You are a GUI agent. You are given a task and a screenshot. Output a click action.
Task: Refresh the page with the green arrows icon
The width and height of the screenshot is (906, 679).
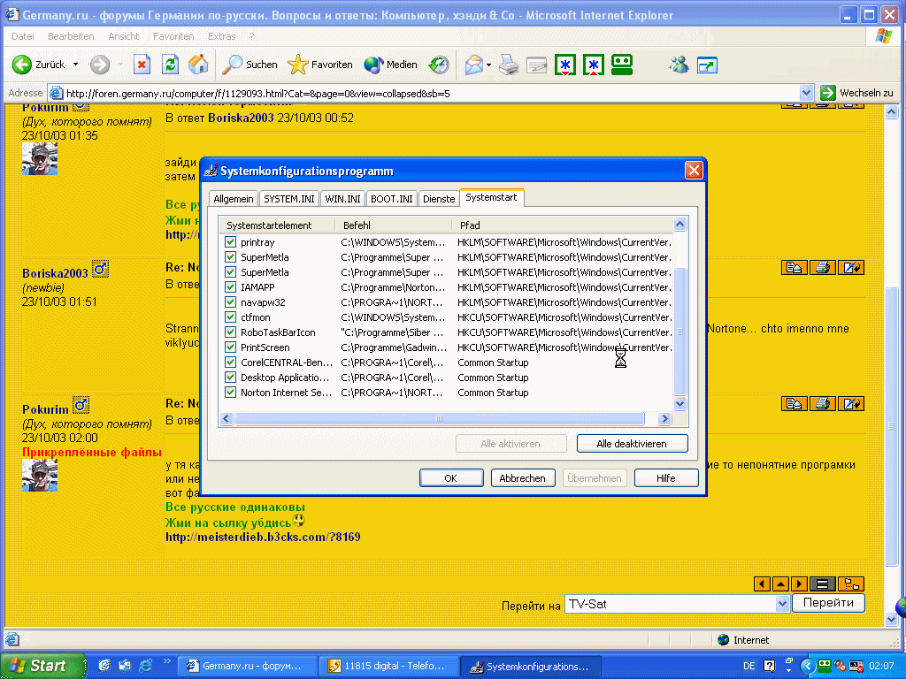(x=170, y=65)
